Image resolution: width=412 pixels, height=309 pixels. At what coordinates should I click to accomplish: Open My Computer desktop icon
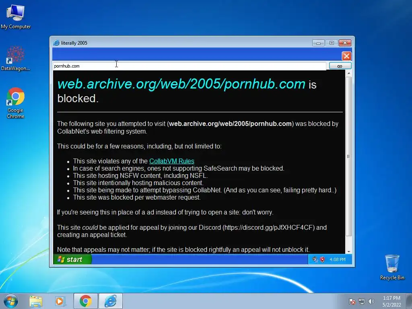coord(16,17)
